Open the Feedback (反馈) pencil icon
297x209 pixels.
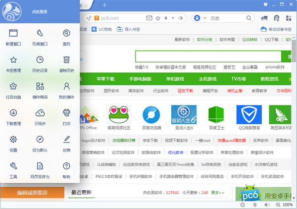[66, 140]
